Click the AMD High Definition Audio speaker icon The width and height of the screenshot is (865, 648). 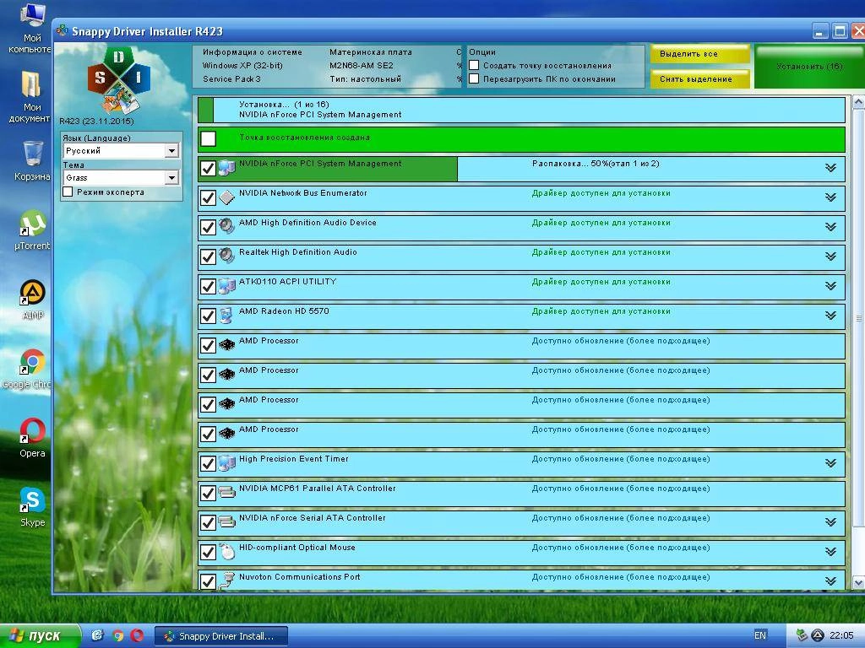[x=226, y=226]
